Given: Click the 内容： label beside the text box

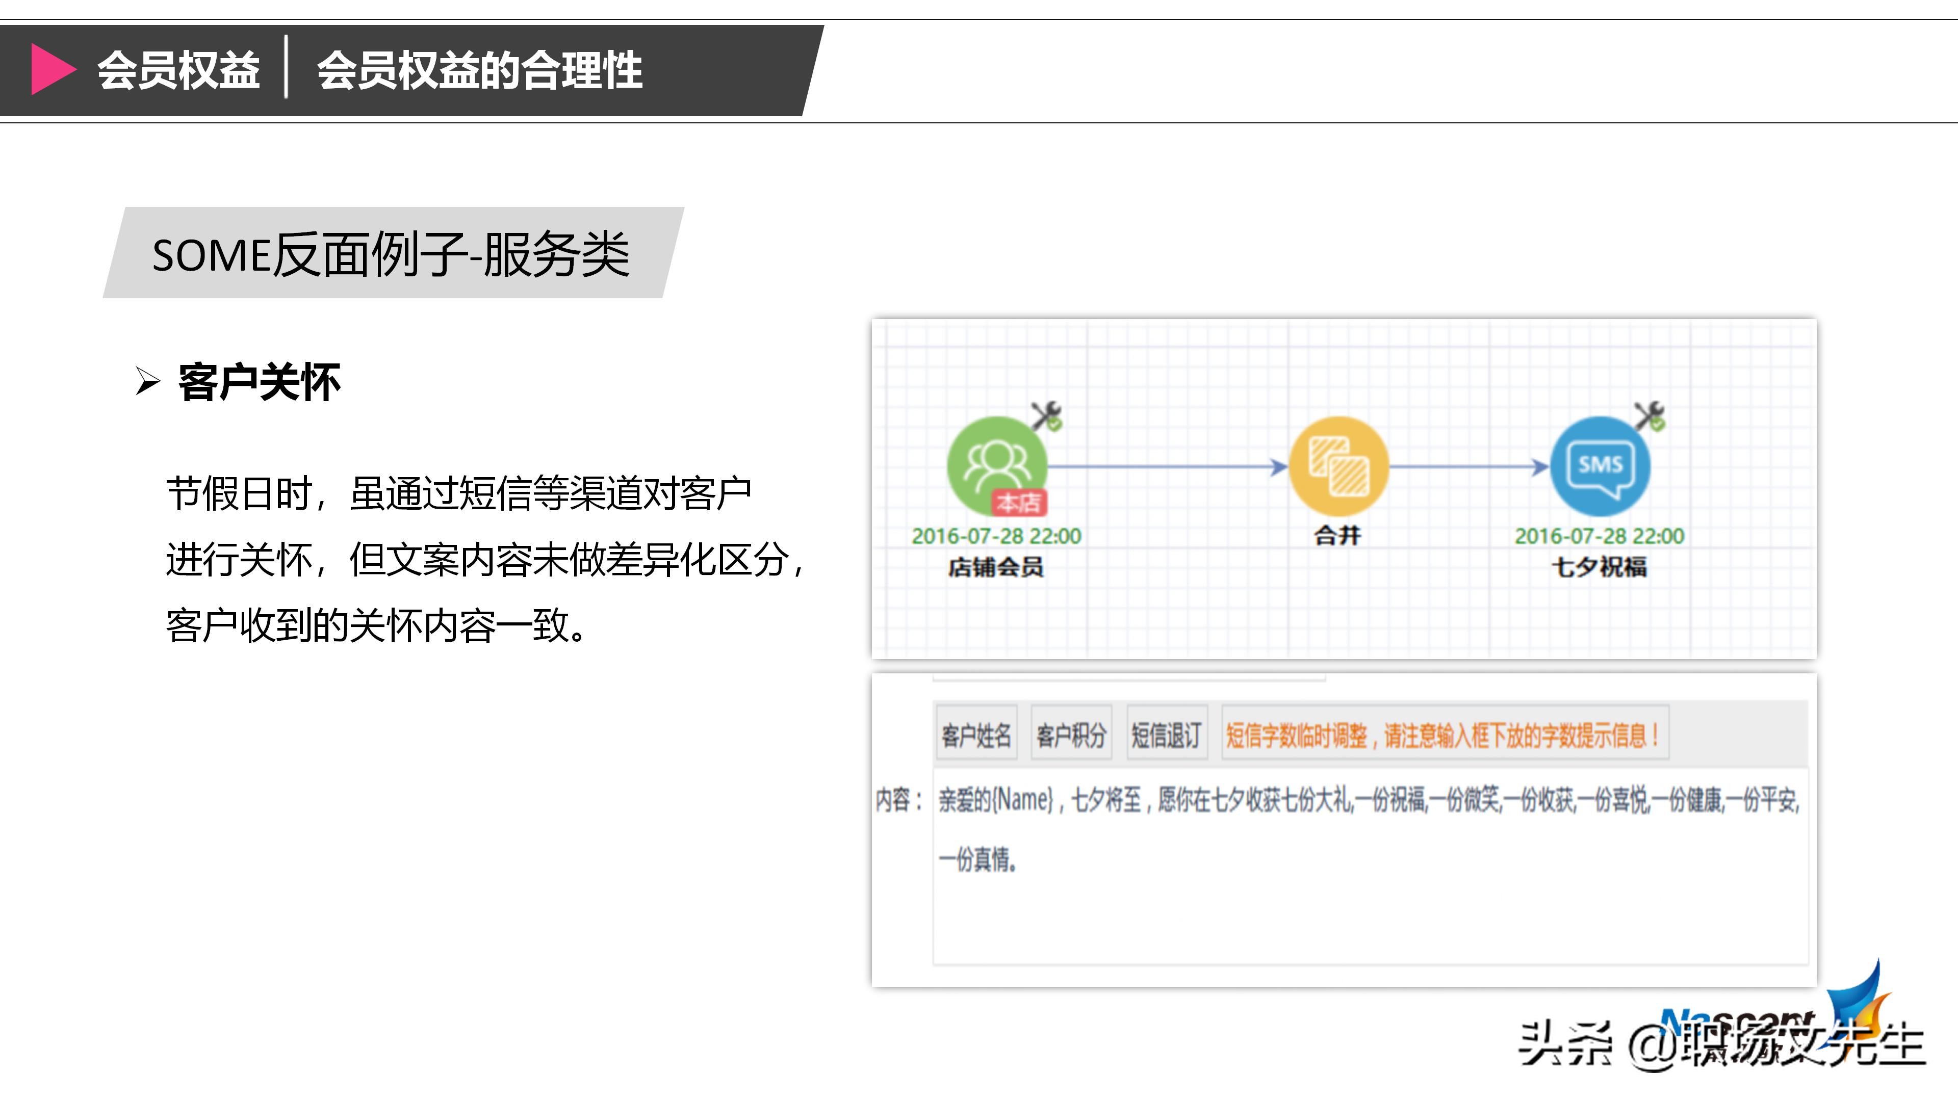Looking at the screenshot, I should (900, 799).
